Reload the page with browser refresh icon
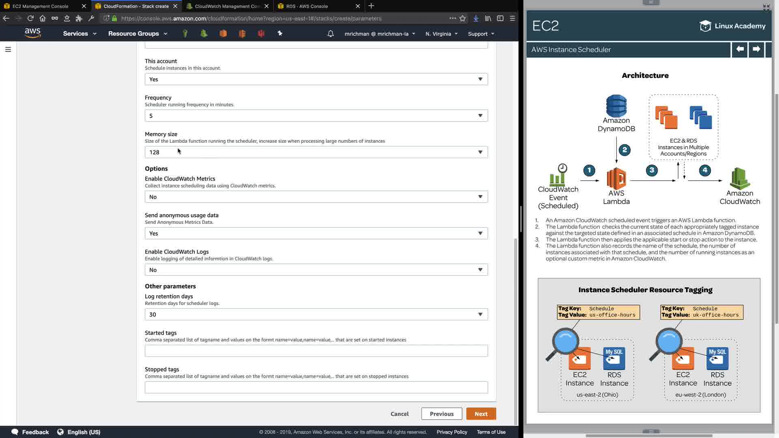This screenshot has height=438, width=779. (x=30, y=18)
